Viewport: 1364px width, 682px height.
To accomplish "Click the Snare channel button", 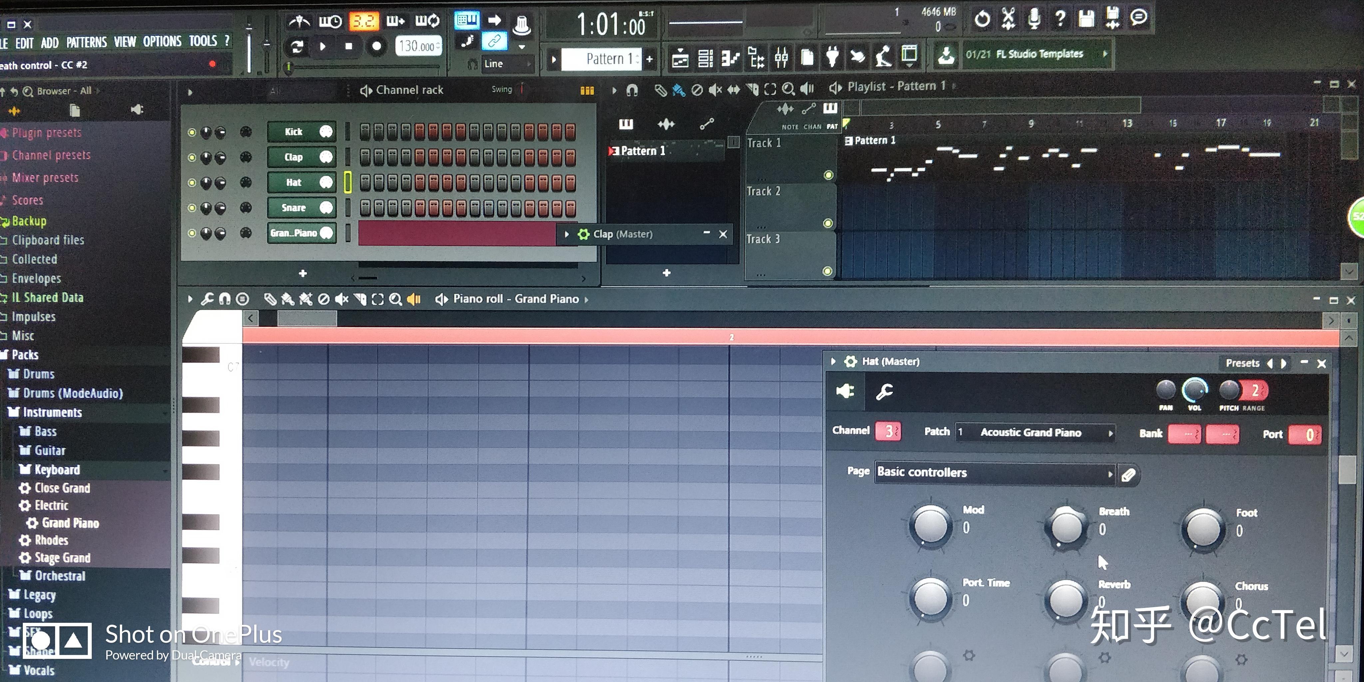I will coord(302,207).
